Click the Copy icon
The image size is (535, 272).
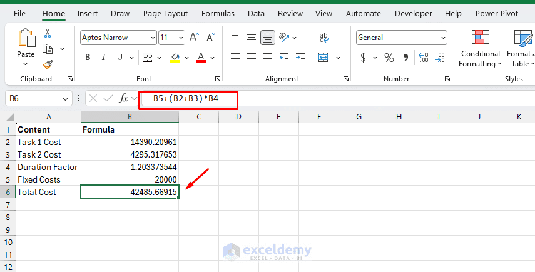pos(48,49)
